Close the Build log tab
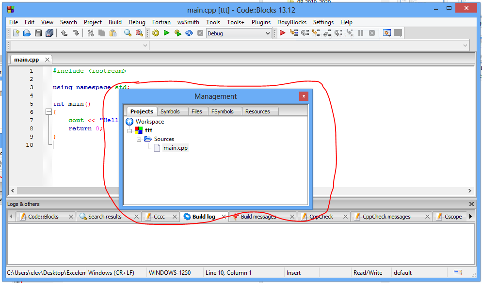 [224, 217]
